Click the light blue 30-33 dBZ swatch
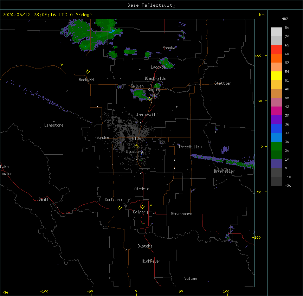Viewport: 303px width, 296px height. click(276, 137)
